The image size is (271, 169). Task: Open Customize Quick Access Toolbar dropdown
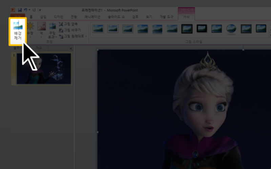coord(40,10)
